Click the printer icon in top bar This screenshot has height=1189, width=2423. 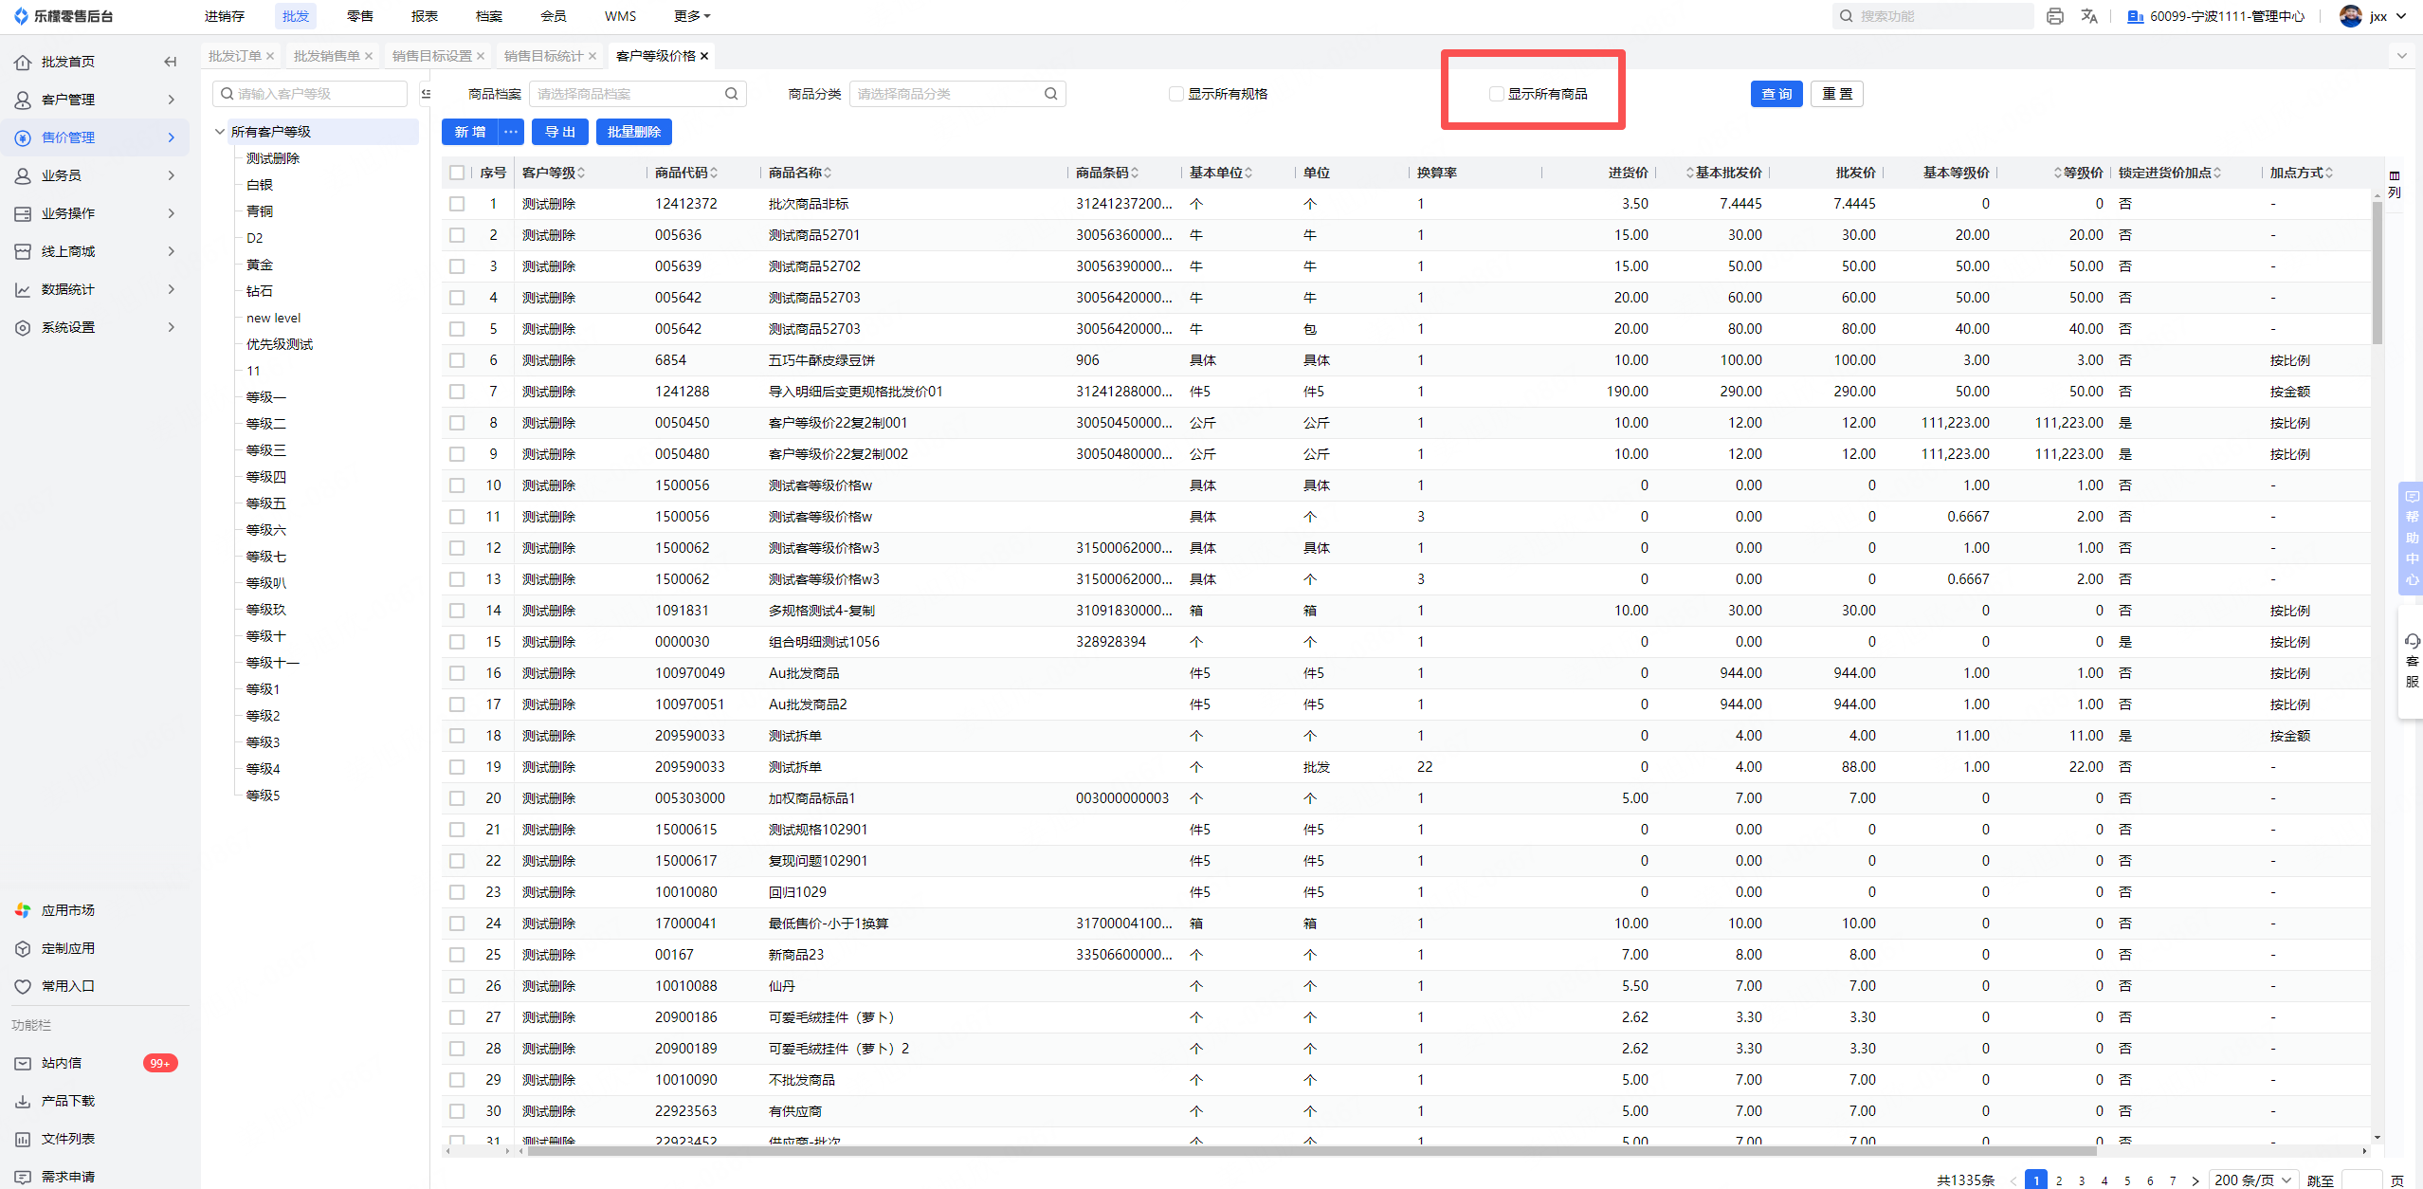(x=2054, y=16)
